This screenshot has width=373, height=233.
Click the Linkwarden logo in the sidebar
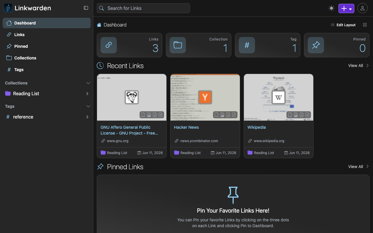(27, 8)
